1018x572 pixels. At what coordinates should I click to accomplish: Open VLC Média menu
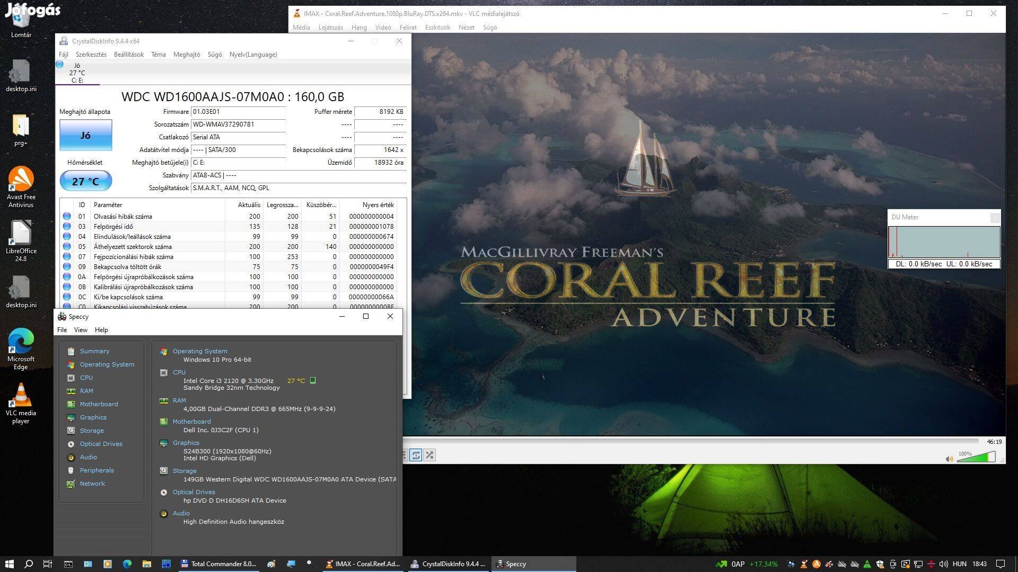(x=301, y=28)
